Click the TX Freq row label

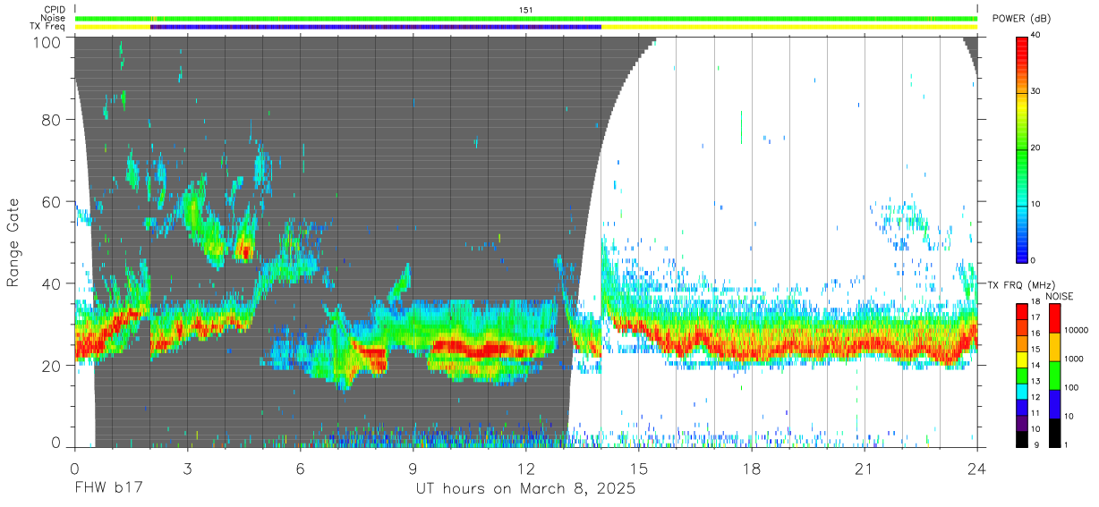(47, 27)
